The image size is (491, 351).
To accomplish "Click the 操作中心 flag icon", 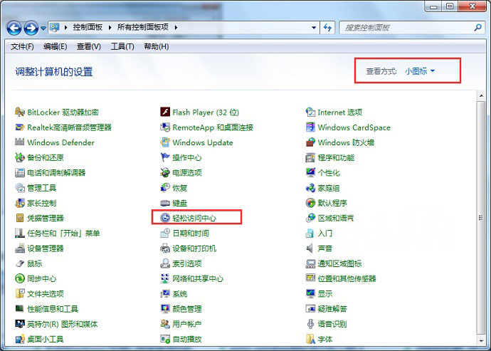I will point(165,157).
